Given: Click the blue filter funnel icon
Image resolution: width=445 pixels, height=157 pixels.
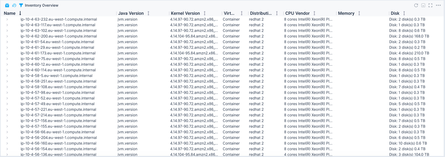Looking at the screenshot, I should (x=21, y=5).
